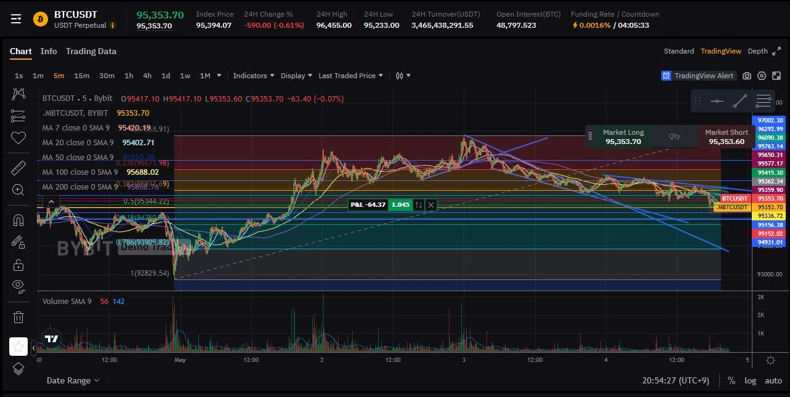Toggle the log scale option
Screen dimensions: 790x397
(750, 380)
